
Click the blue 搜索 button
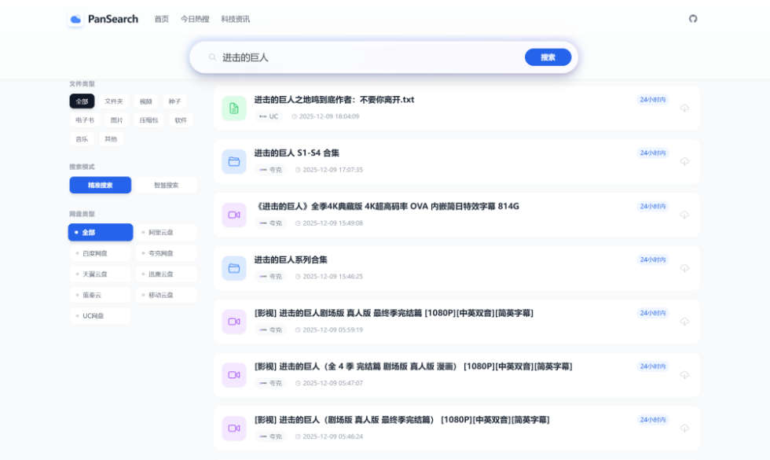point(548,57)
